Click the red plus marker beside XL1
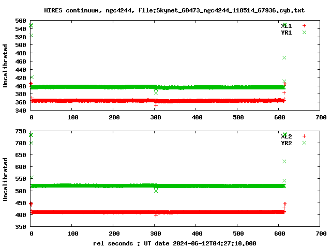Screen dimensions: 331x248 [304, 25]
